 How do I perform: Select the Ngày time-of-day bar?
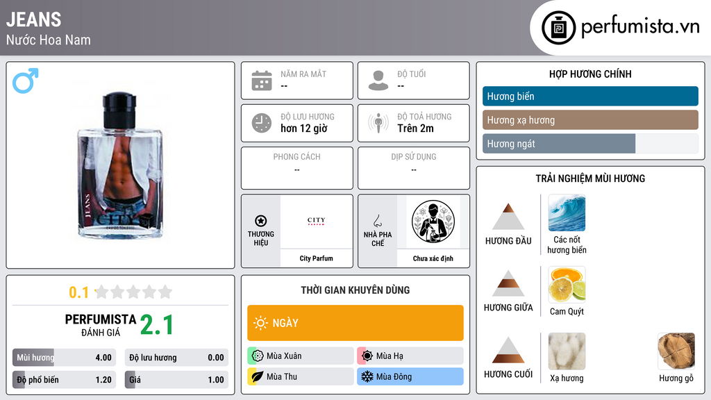tap(355, 323)
